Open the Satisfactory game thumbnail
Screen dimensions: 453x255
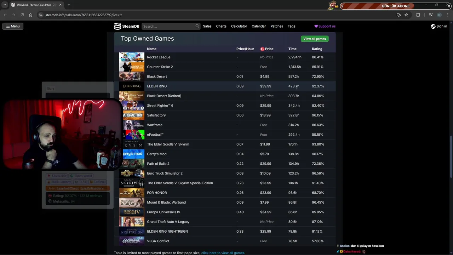coord(133,115)
